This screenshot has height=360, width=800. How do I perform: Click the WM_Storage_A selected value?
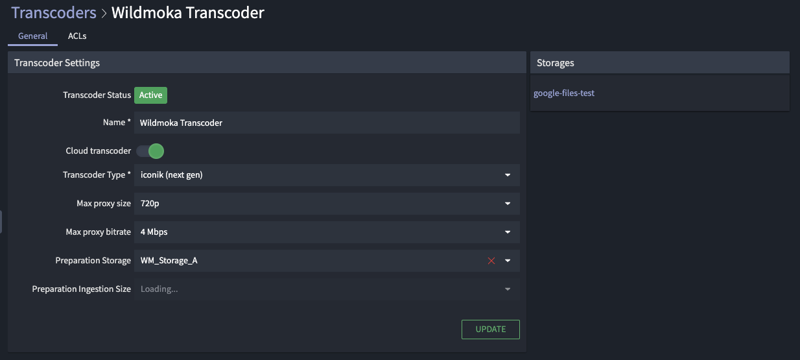click(169, 261)
